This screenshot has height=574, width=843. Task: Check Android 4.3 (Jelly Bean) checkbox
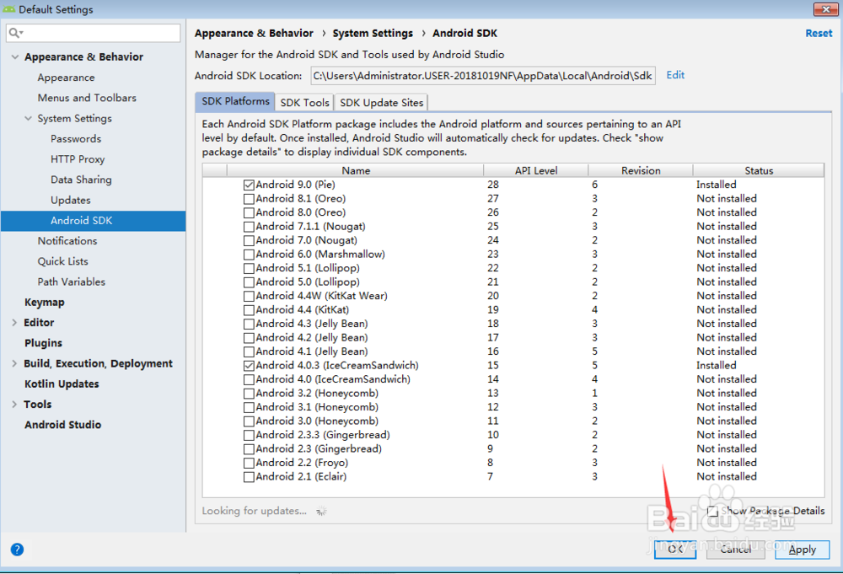point(249,324)
